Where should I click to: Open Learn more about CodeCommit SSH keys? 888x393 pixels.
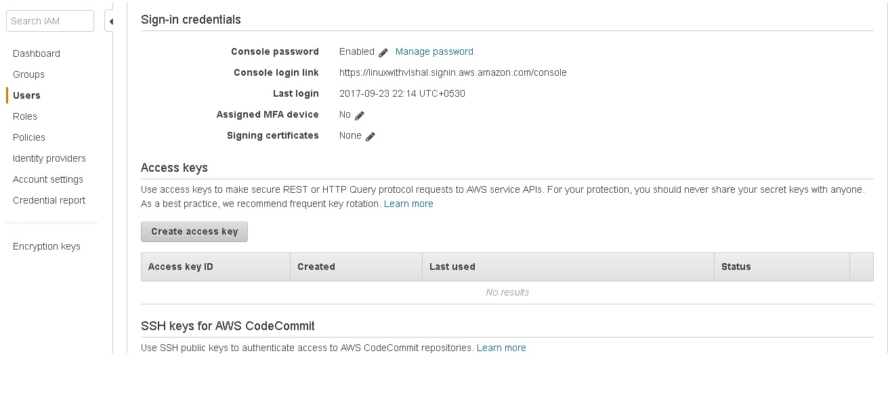click(x=501, y=348)
